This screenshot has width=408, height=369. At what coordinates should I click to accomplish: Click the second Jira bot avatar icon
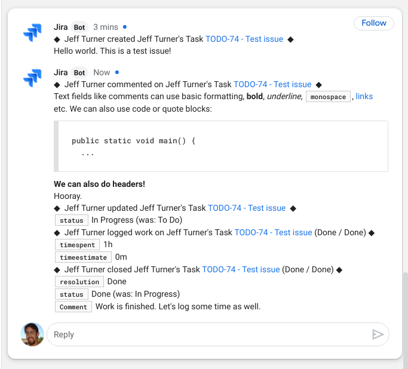click(x=32, y=78)
